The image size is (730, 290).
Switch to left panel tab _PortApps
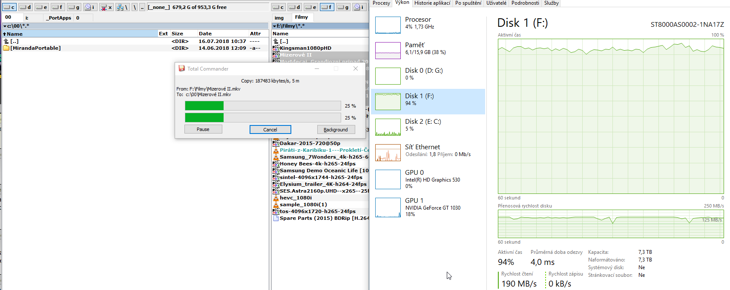(x=59, y=18)
